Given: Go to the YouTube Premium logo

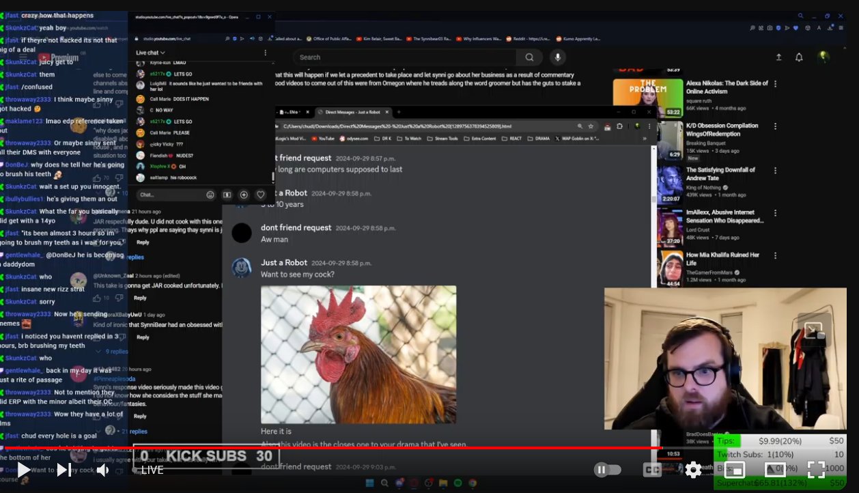Looking at the screenshot, I should (x=59, y=58).
